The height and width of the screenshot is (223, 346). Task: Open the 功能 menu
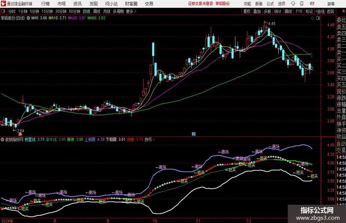pyautogui.click(x=248, y=4)
